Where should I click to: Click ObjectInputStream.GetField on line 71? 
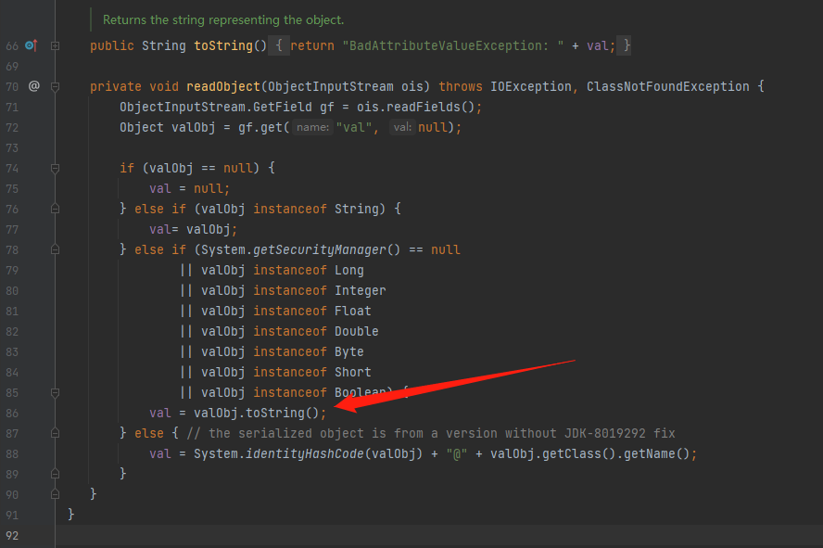point(216,107)
